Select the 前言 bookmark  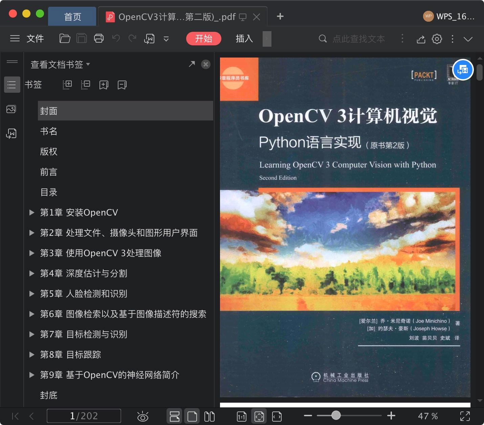click(x=48, y=172)
